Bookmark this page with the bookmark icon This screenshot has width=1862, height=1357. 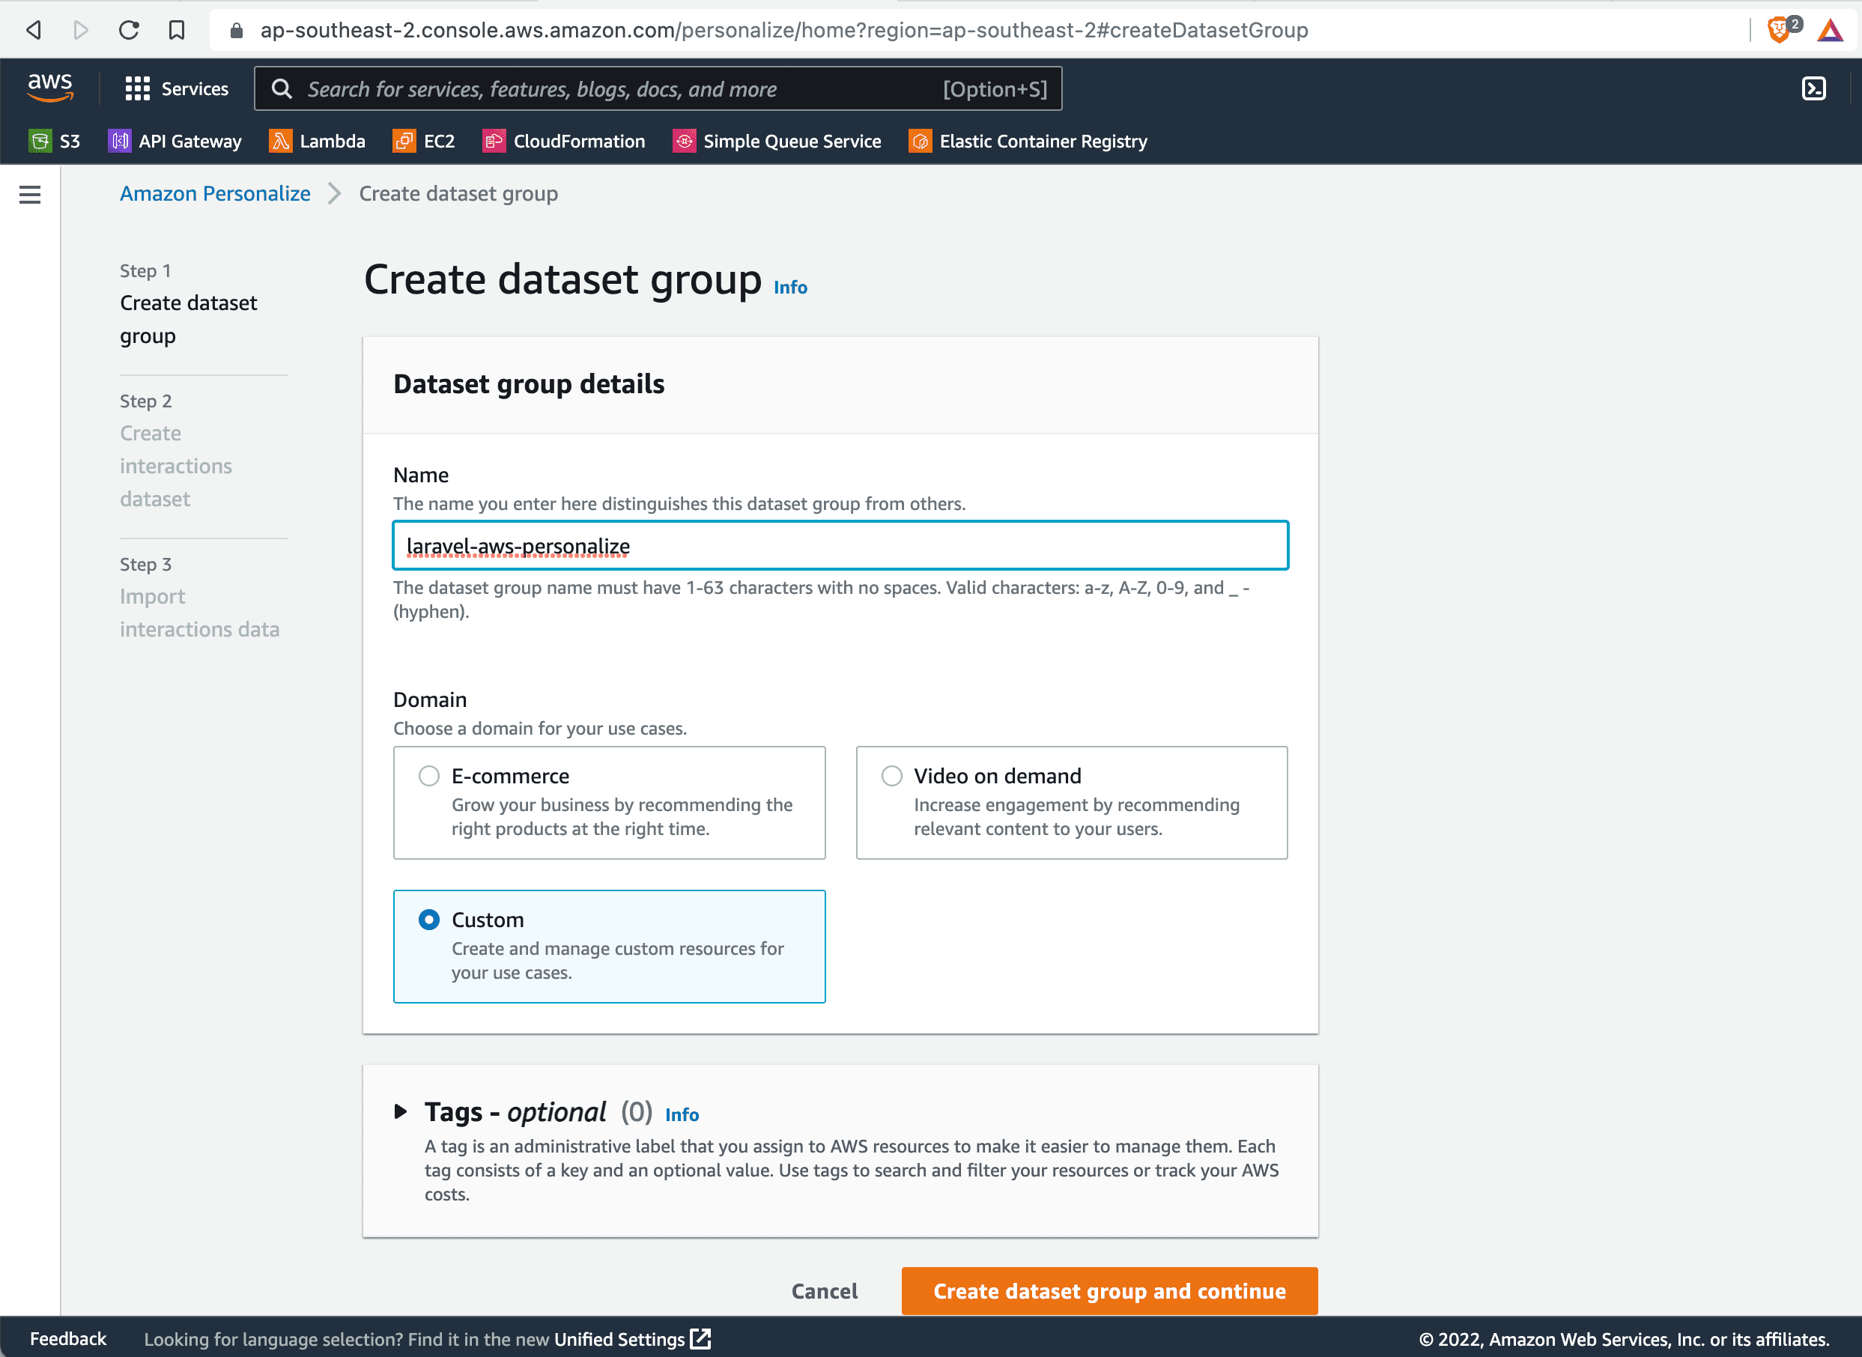pos(177,31)
